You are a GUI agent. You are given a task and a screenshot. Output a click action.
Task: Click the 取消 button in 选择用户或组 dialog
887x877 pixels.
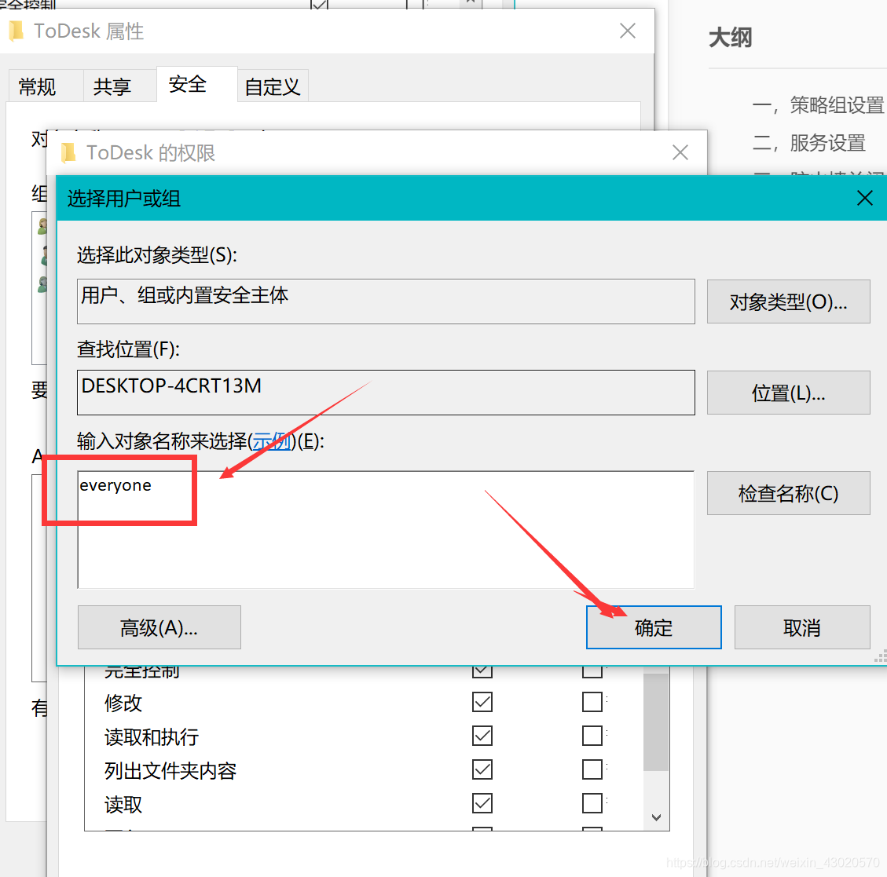tap(801, 627)
